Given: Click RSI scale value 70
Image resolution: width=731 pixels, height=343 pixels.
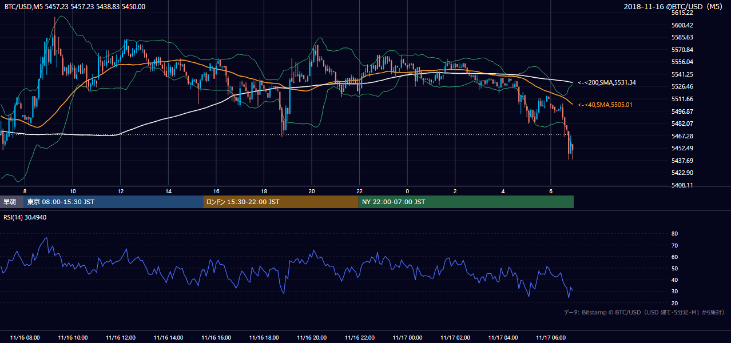Looking at the screenshot, I should [x=674, y=245].
